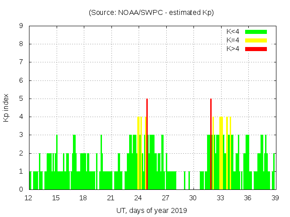Click the red Kp 5 bar near day 25
The height and width of the screenshot is (217, 290).
[147, 144]
